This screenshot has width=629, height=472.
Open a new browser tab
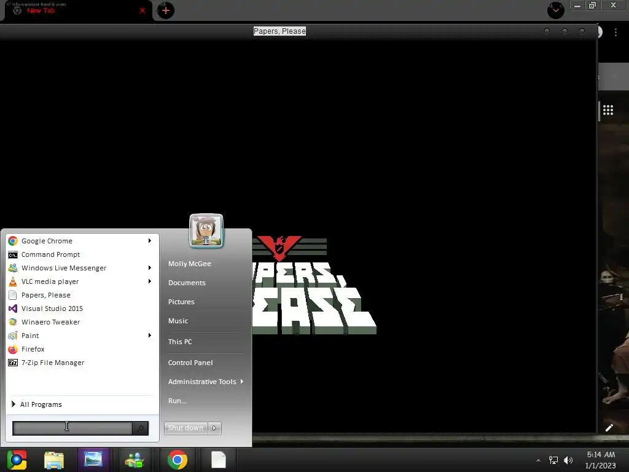pos(166,11)
